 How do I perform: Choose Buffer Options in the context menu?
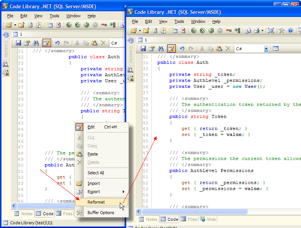coord(101,213)
